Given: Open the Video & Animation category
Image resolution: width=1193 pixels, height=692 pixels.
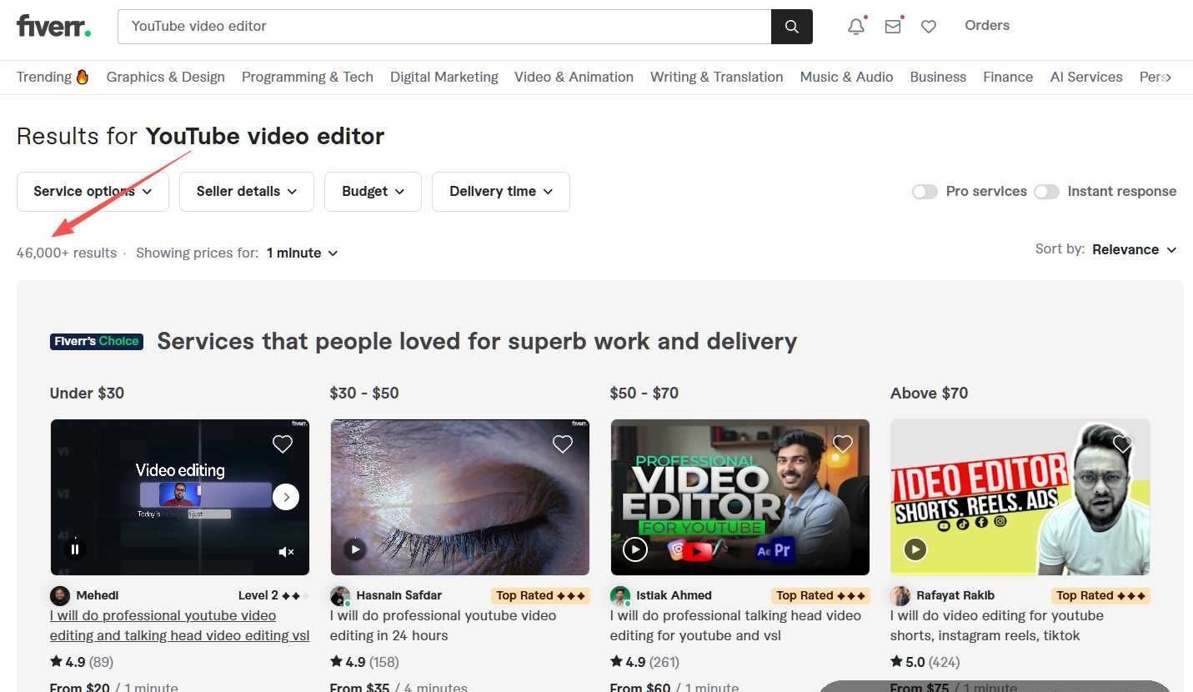Looking at the screenshot, I should (574, 77).
